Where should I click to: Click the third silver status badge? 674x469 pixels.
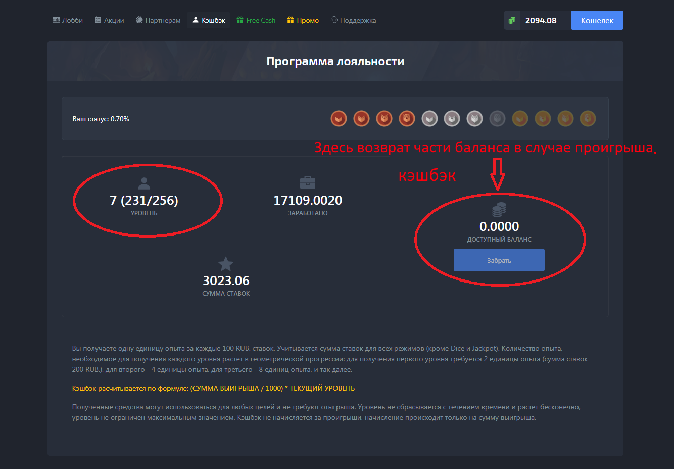pos(474,119)
